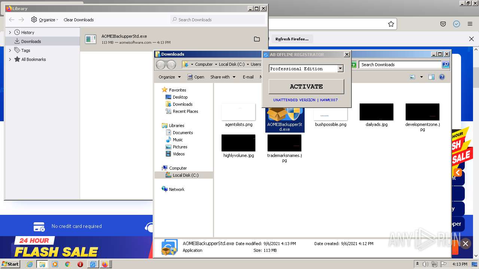Open the Firefox application menu
The width and height of the screenshot is (479, 269).
coord(470,24)
